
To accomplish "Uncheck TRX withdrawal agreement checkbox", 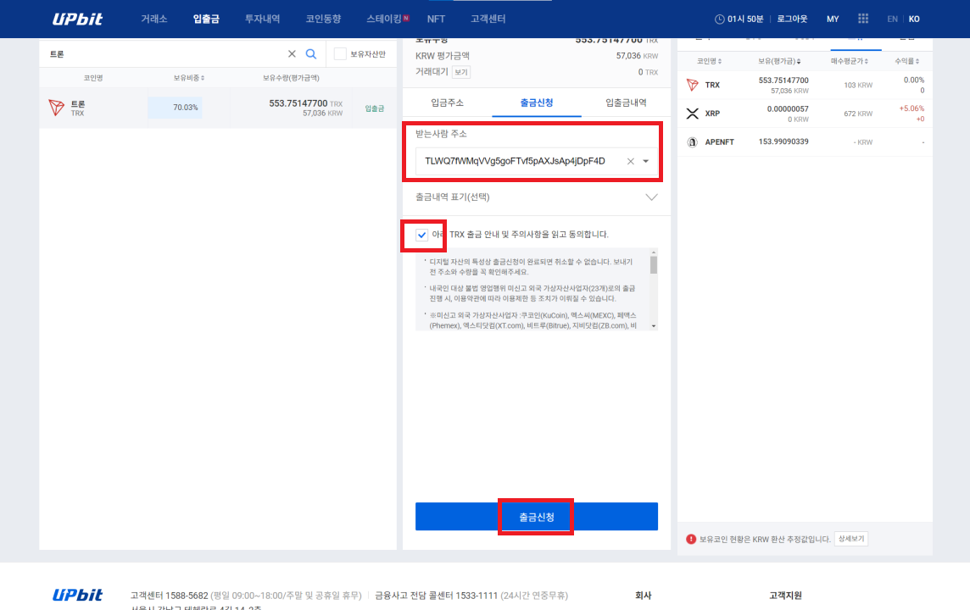I will (422, 235).
